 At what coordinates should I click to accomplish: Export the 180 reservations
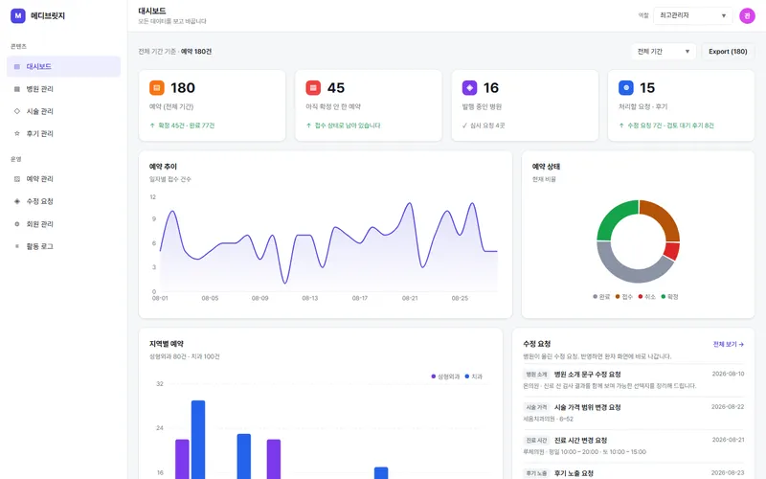pos(728,52)
